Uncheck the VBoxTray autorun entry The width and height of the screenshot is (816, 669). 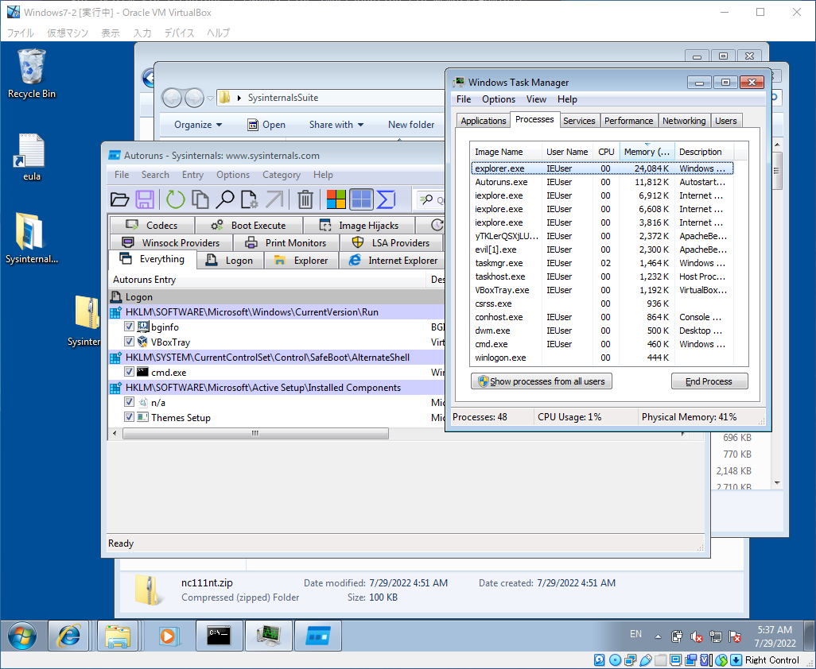[129, 342]
